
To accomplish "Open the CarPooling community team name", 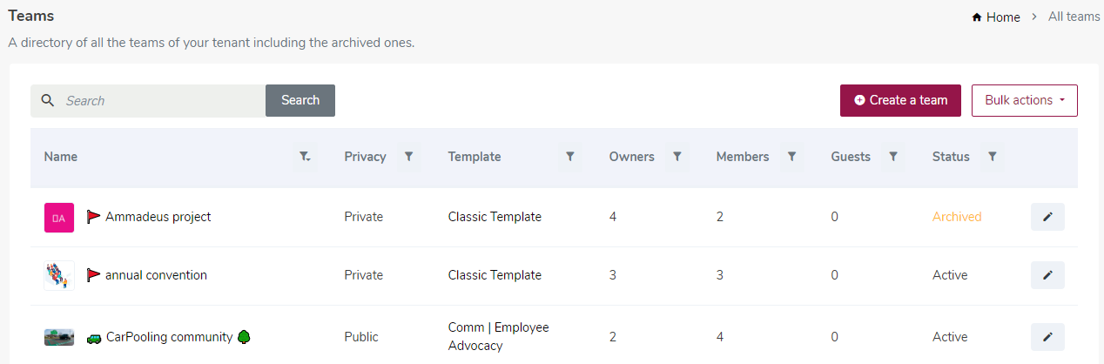I will coord(169,337).
